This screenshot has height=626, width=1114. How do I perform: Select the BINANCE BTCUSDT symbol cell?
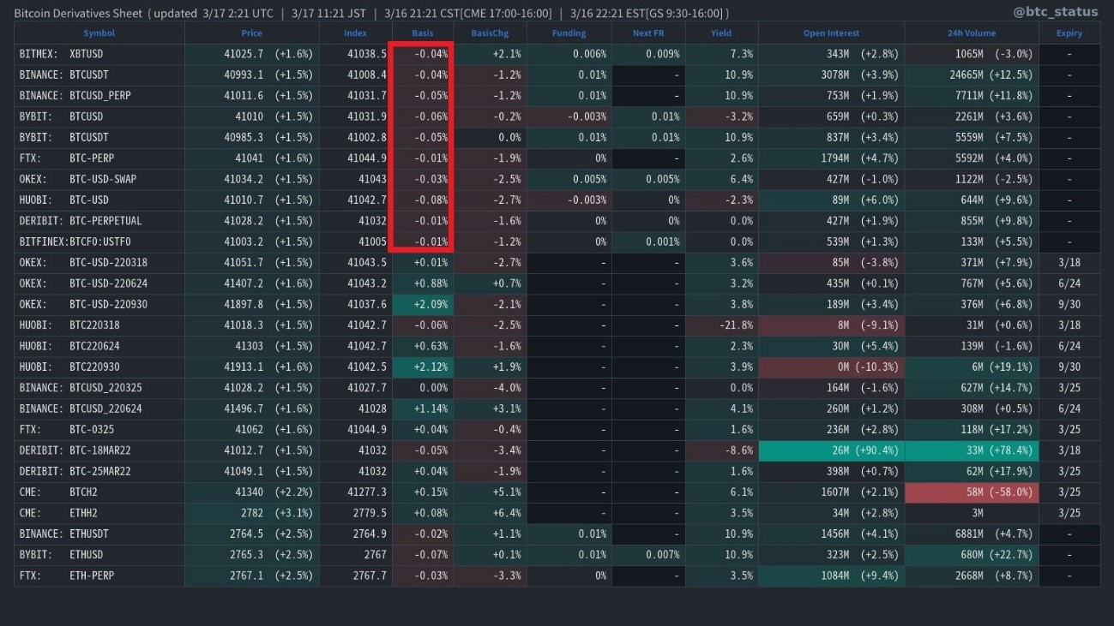point(99,75)
